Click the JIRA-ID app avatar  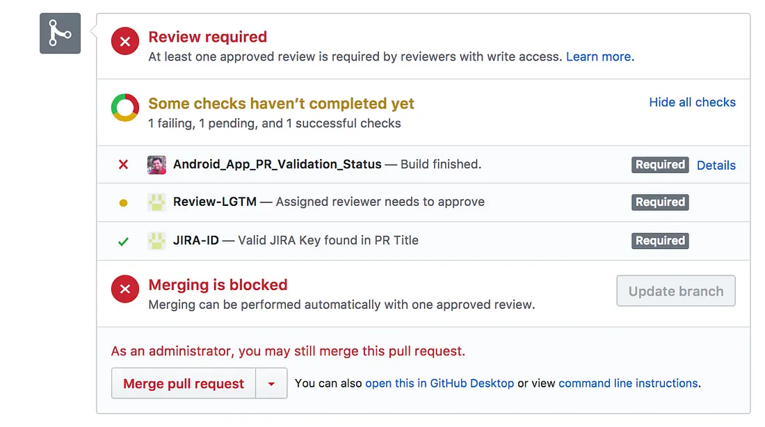tap(156, 241)
